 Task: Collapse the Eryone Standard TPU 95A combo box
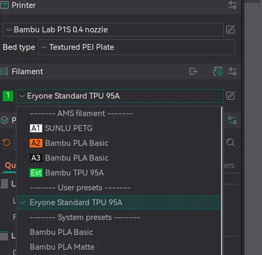point(120,96)
